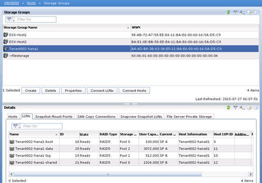
Task: Click export icon in Storage Groups header
Action: point(249,12)
